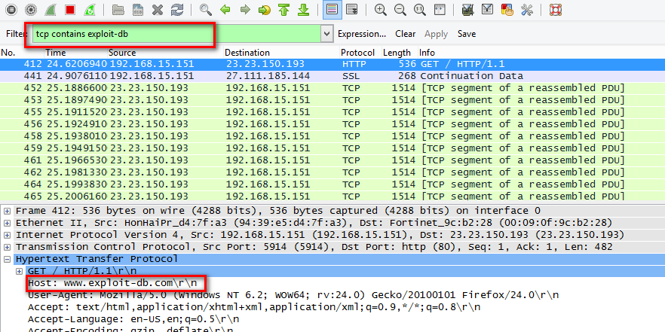Clear the display filter
Viewport: 665px width, 332px height.
pyautogui.click(x=406, y=34)
